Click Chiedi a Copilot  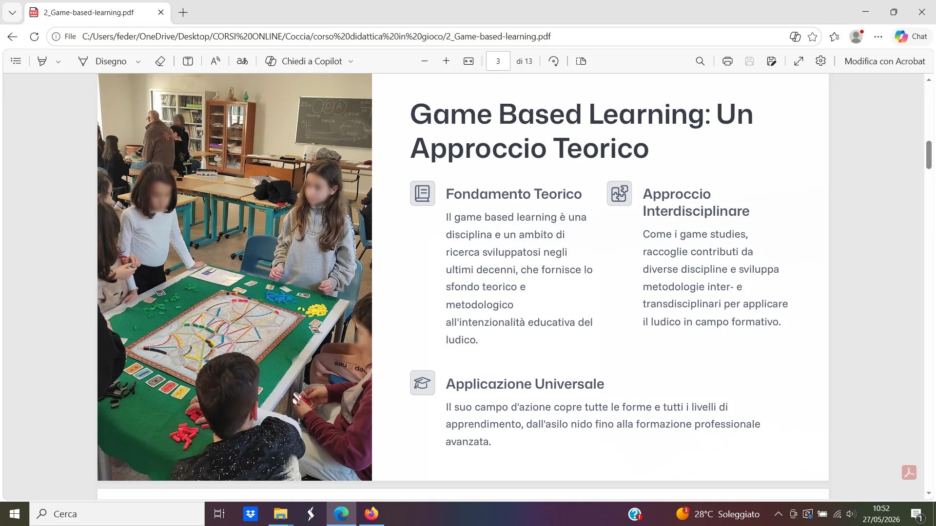coord(304,61)
